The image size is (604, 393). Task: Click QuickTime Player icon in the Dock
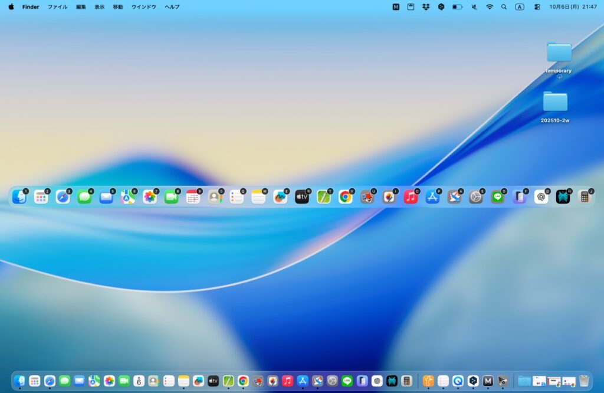(x=458, y=381)
